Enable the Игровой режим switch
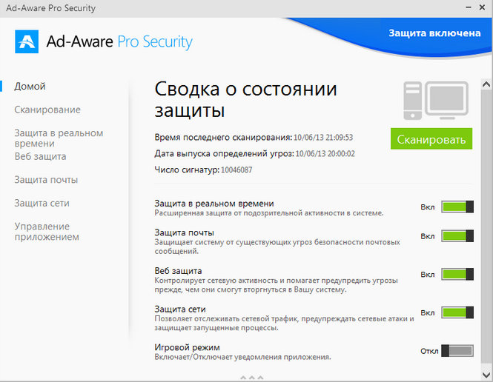Image resolution: width=493 pixels, height=382 pixels. pos(457,351)
